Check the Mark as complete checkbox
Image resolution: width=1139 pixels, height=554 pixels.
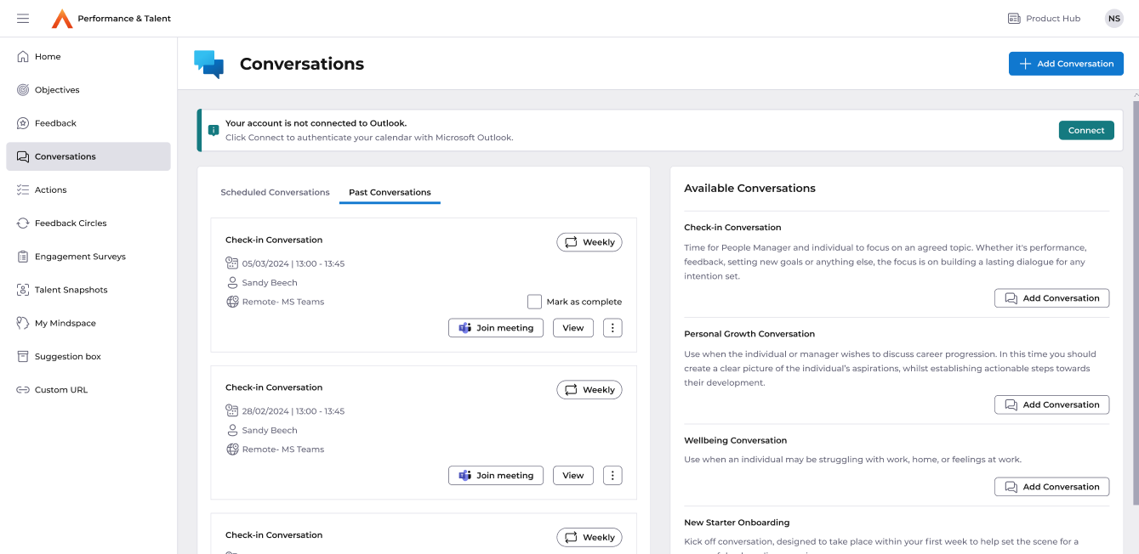[534, 302]
